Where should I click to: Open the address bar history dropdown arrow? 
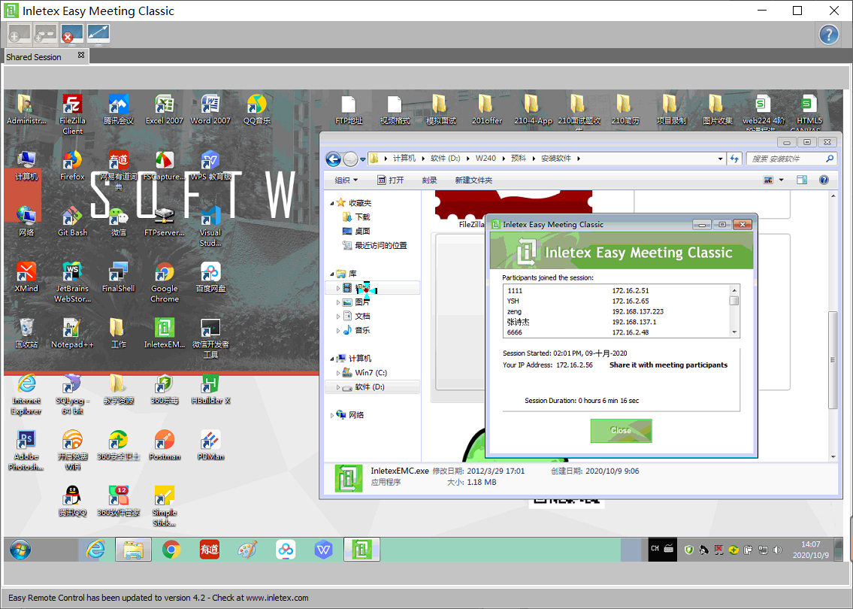pos(720,159)
